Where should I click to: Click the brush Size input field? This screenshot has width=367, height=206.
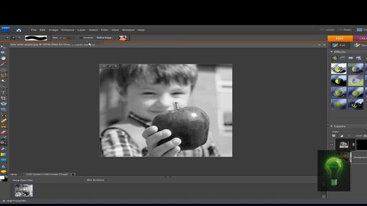click(x=65, y=38)
